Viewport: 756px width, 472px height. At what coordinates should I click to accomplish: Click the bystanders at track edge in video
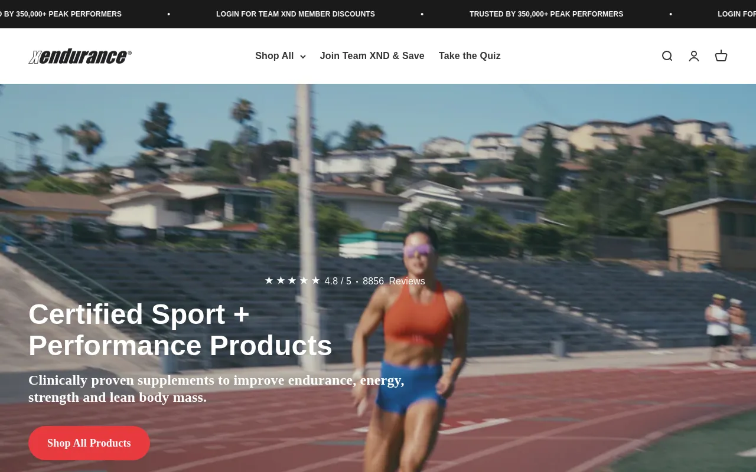(728, 329)
